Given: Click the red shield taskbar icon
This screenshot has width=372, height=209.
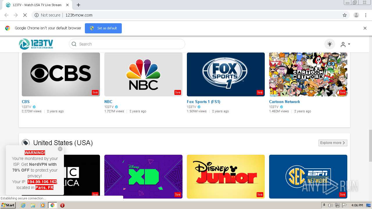Looking at the screenshot, I should click(x=62, y=205).
